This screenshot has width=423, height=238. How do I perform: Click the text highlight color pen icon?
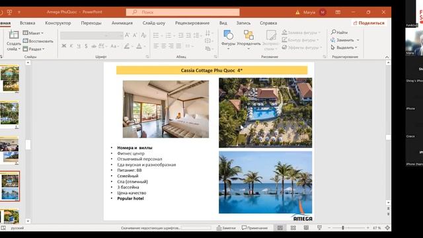(126, 46)
